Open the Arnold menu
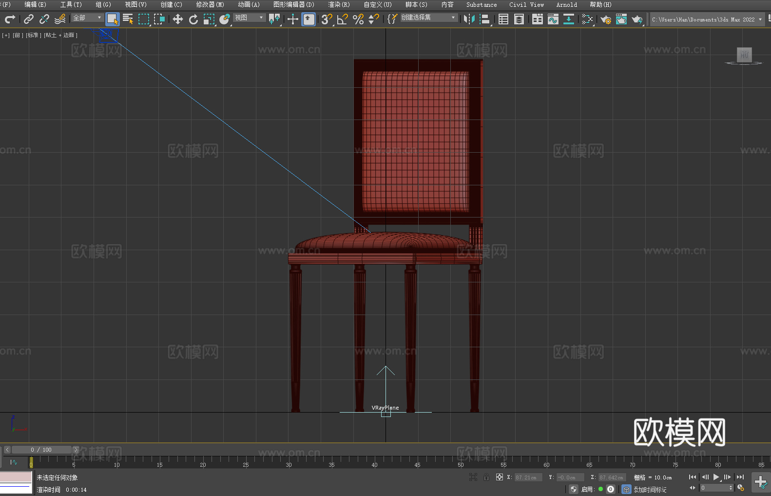Screen dimensions: 771x496 tap(567, 5)
